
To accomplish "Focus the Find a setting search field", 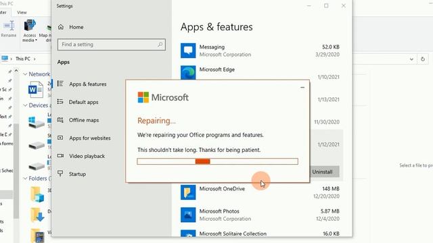I will point(112,45).
